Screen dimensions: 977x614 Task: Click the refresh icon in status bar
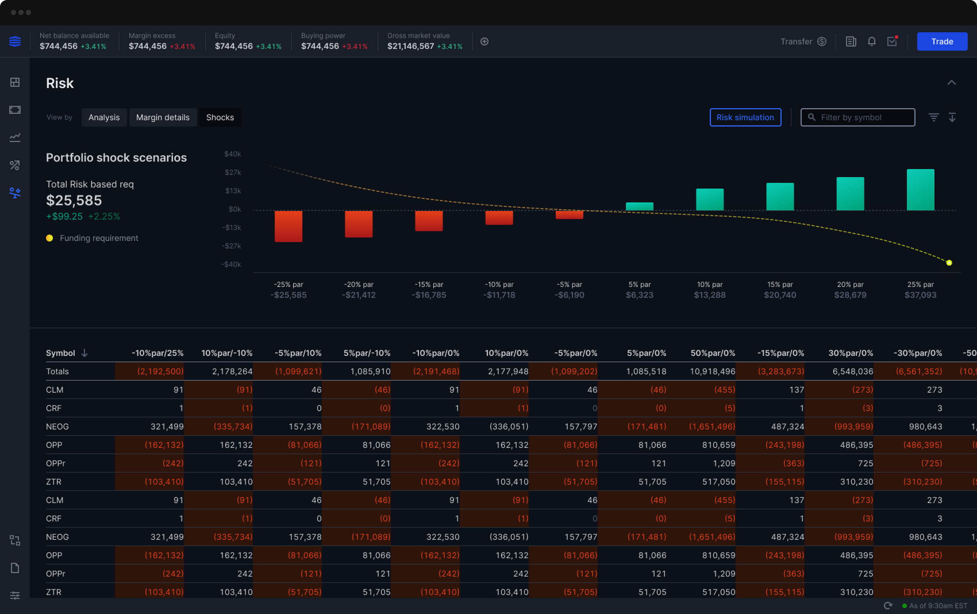[x=888, y=605]
